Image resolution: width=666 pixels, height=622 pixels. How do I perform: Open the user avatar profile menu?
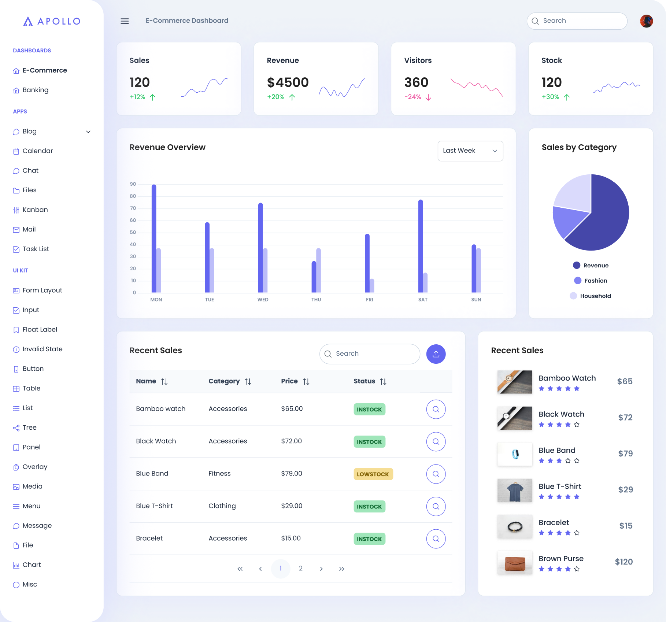(646, 21)
